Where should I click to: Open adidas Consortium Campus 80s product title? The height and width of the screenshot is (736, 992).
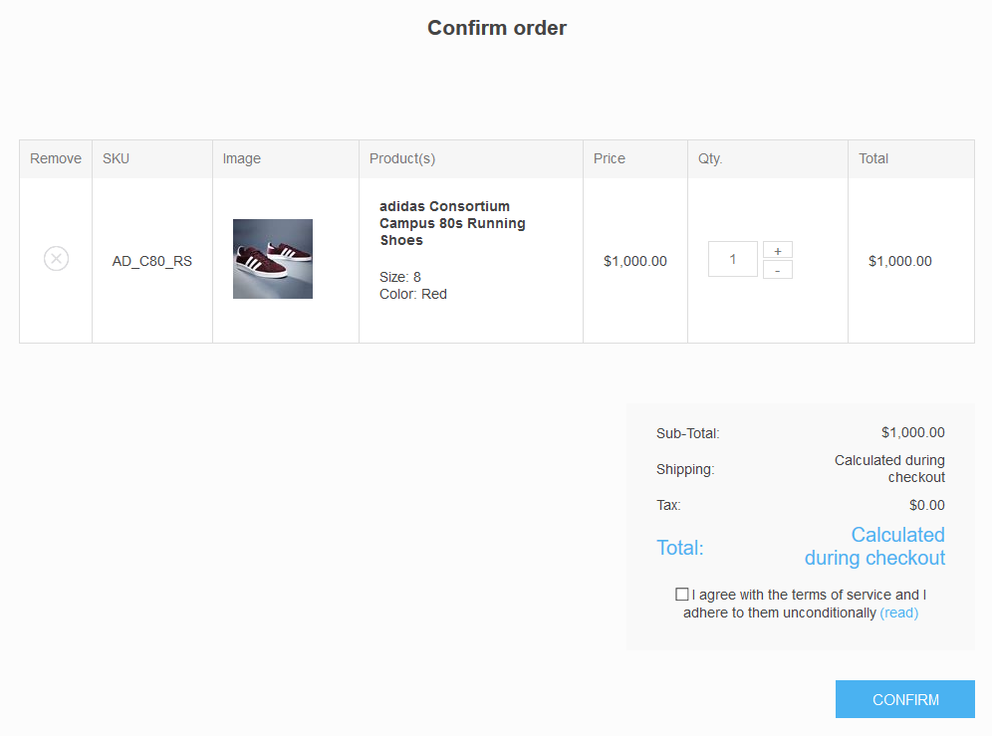(451, 223)
